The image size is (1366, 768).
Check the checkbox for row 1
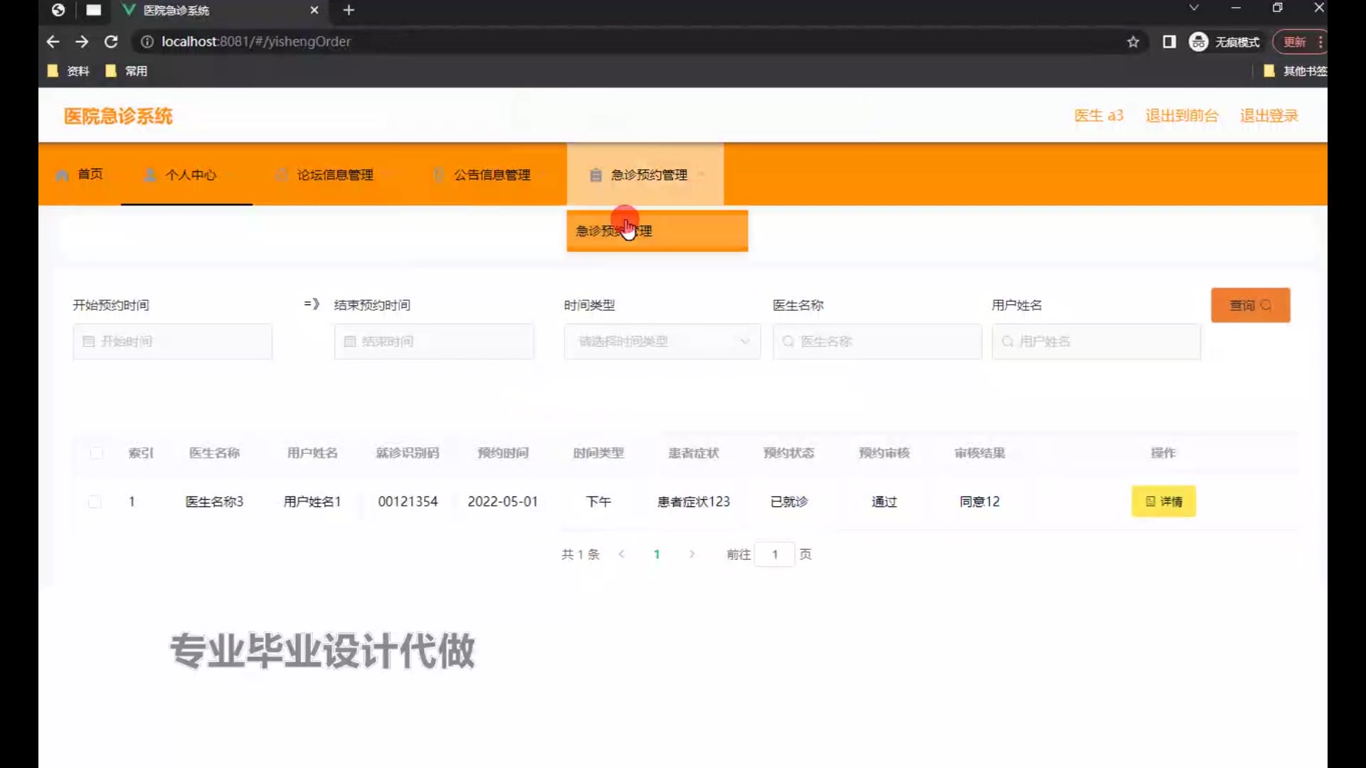coord(95,502)
